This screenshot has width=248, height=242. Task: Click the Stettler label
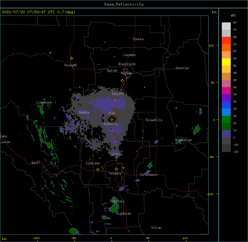[182, 68]
